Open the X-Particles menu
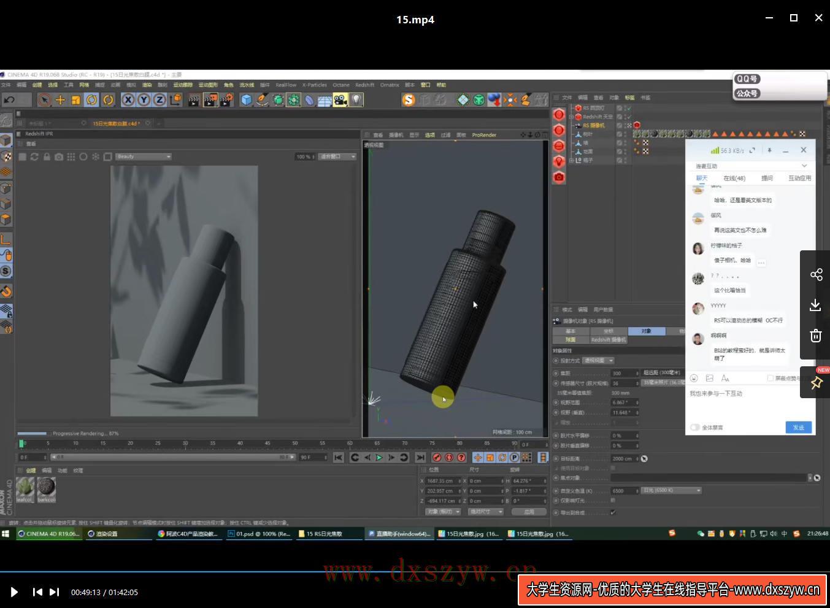 click(x=315, y=85)
